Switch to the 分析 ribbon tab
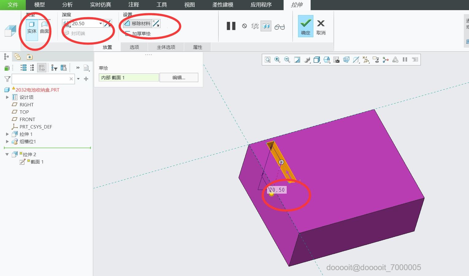 [67, 5]
